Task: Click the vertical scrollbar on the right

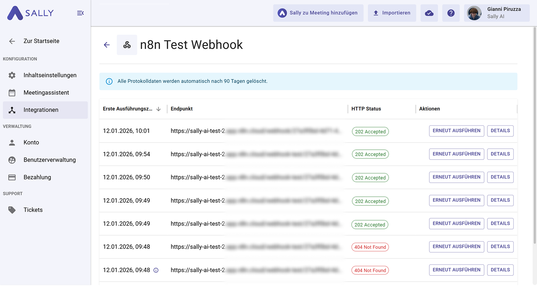Action: tap(535, 135)
